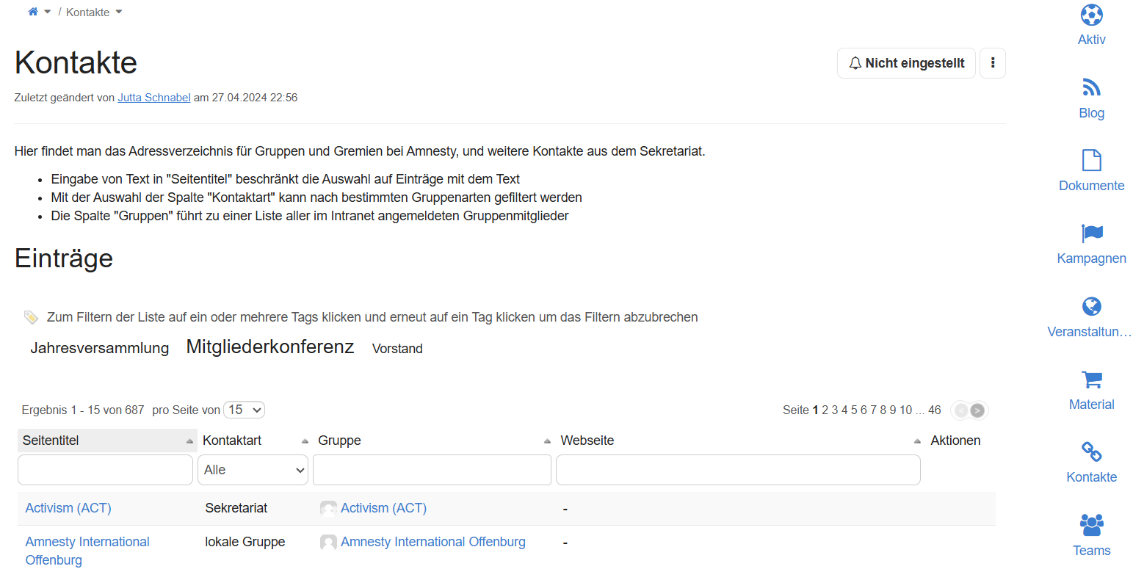Open the Kampagnen flag icon
The width and height of the screenshot is (1133, 569).
(1091, 233)
